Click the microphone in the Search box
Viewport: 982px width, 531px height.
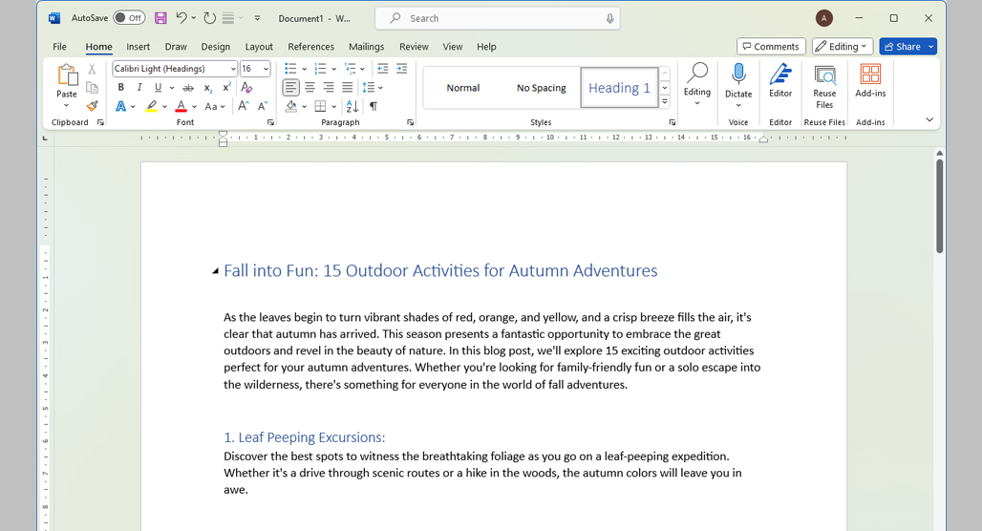tap(609, 19)
